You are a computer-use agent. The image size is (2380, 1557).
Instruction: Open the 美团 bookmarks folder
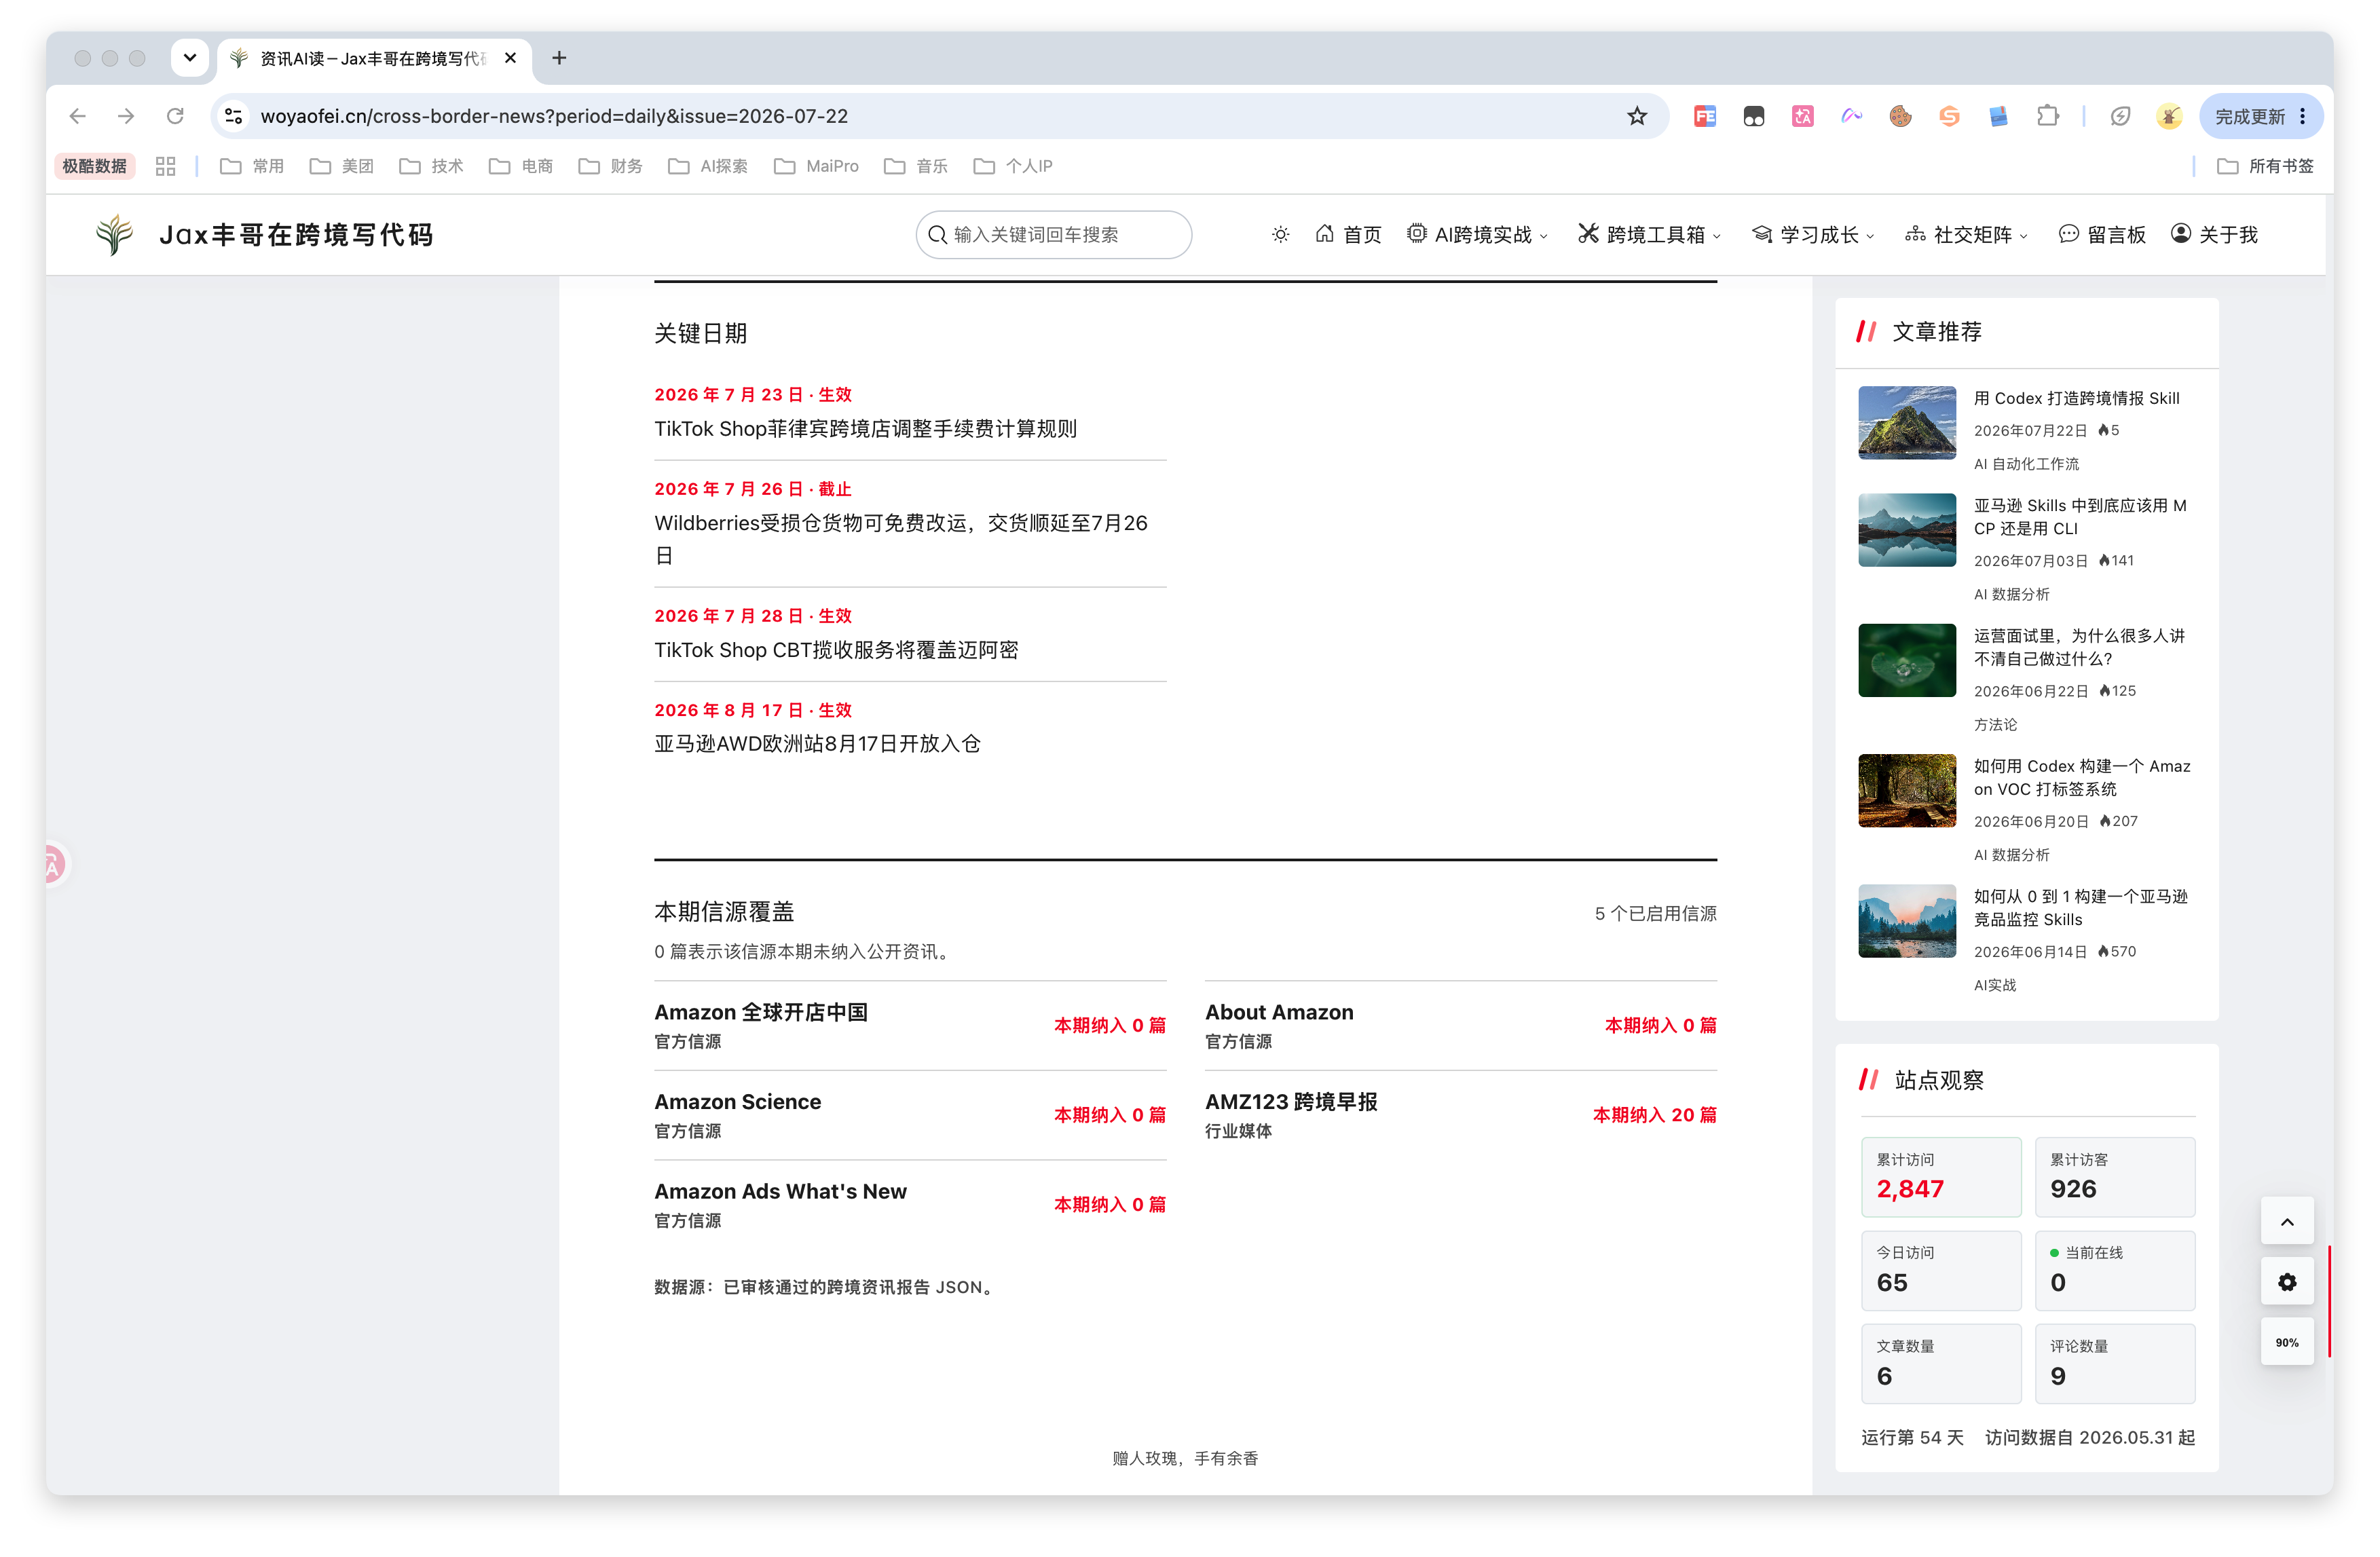coord(342,166)
